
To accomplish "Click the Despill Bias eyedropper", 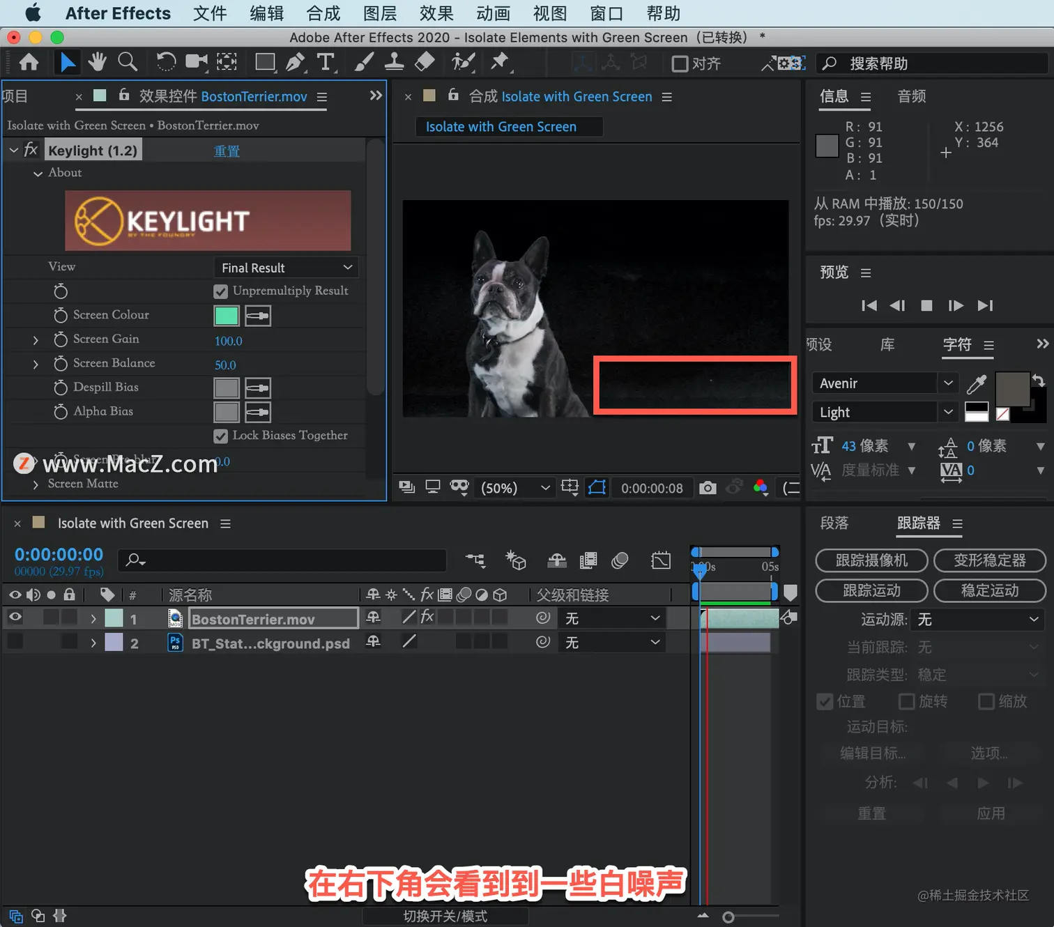I will 258,388.
